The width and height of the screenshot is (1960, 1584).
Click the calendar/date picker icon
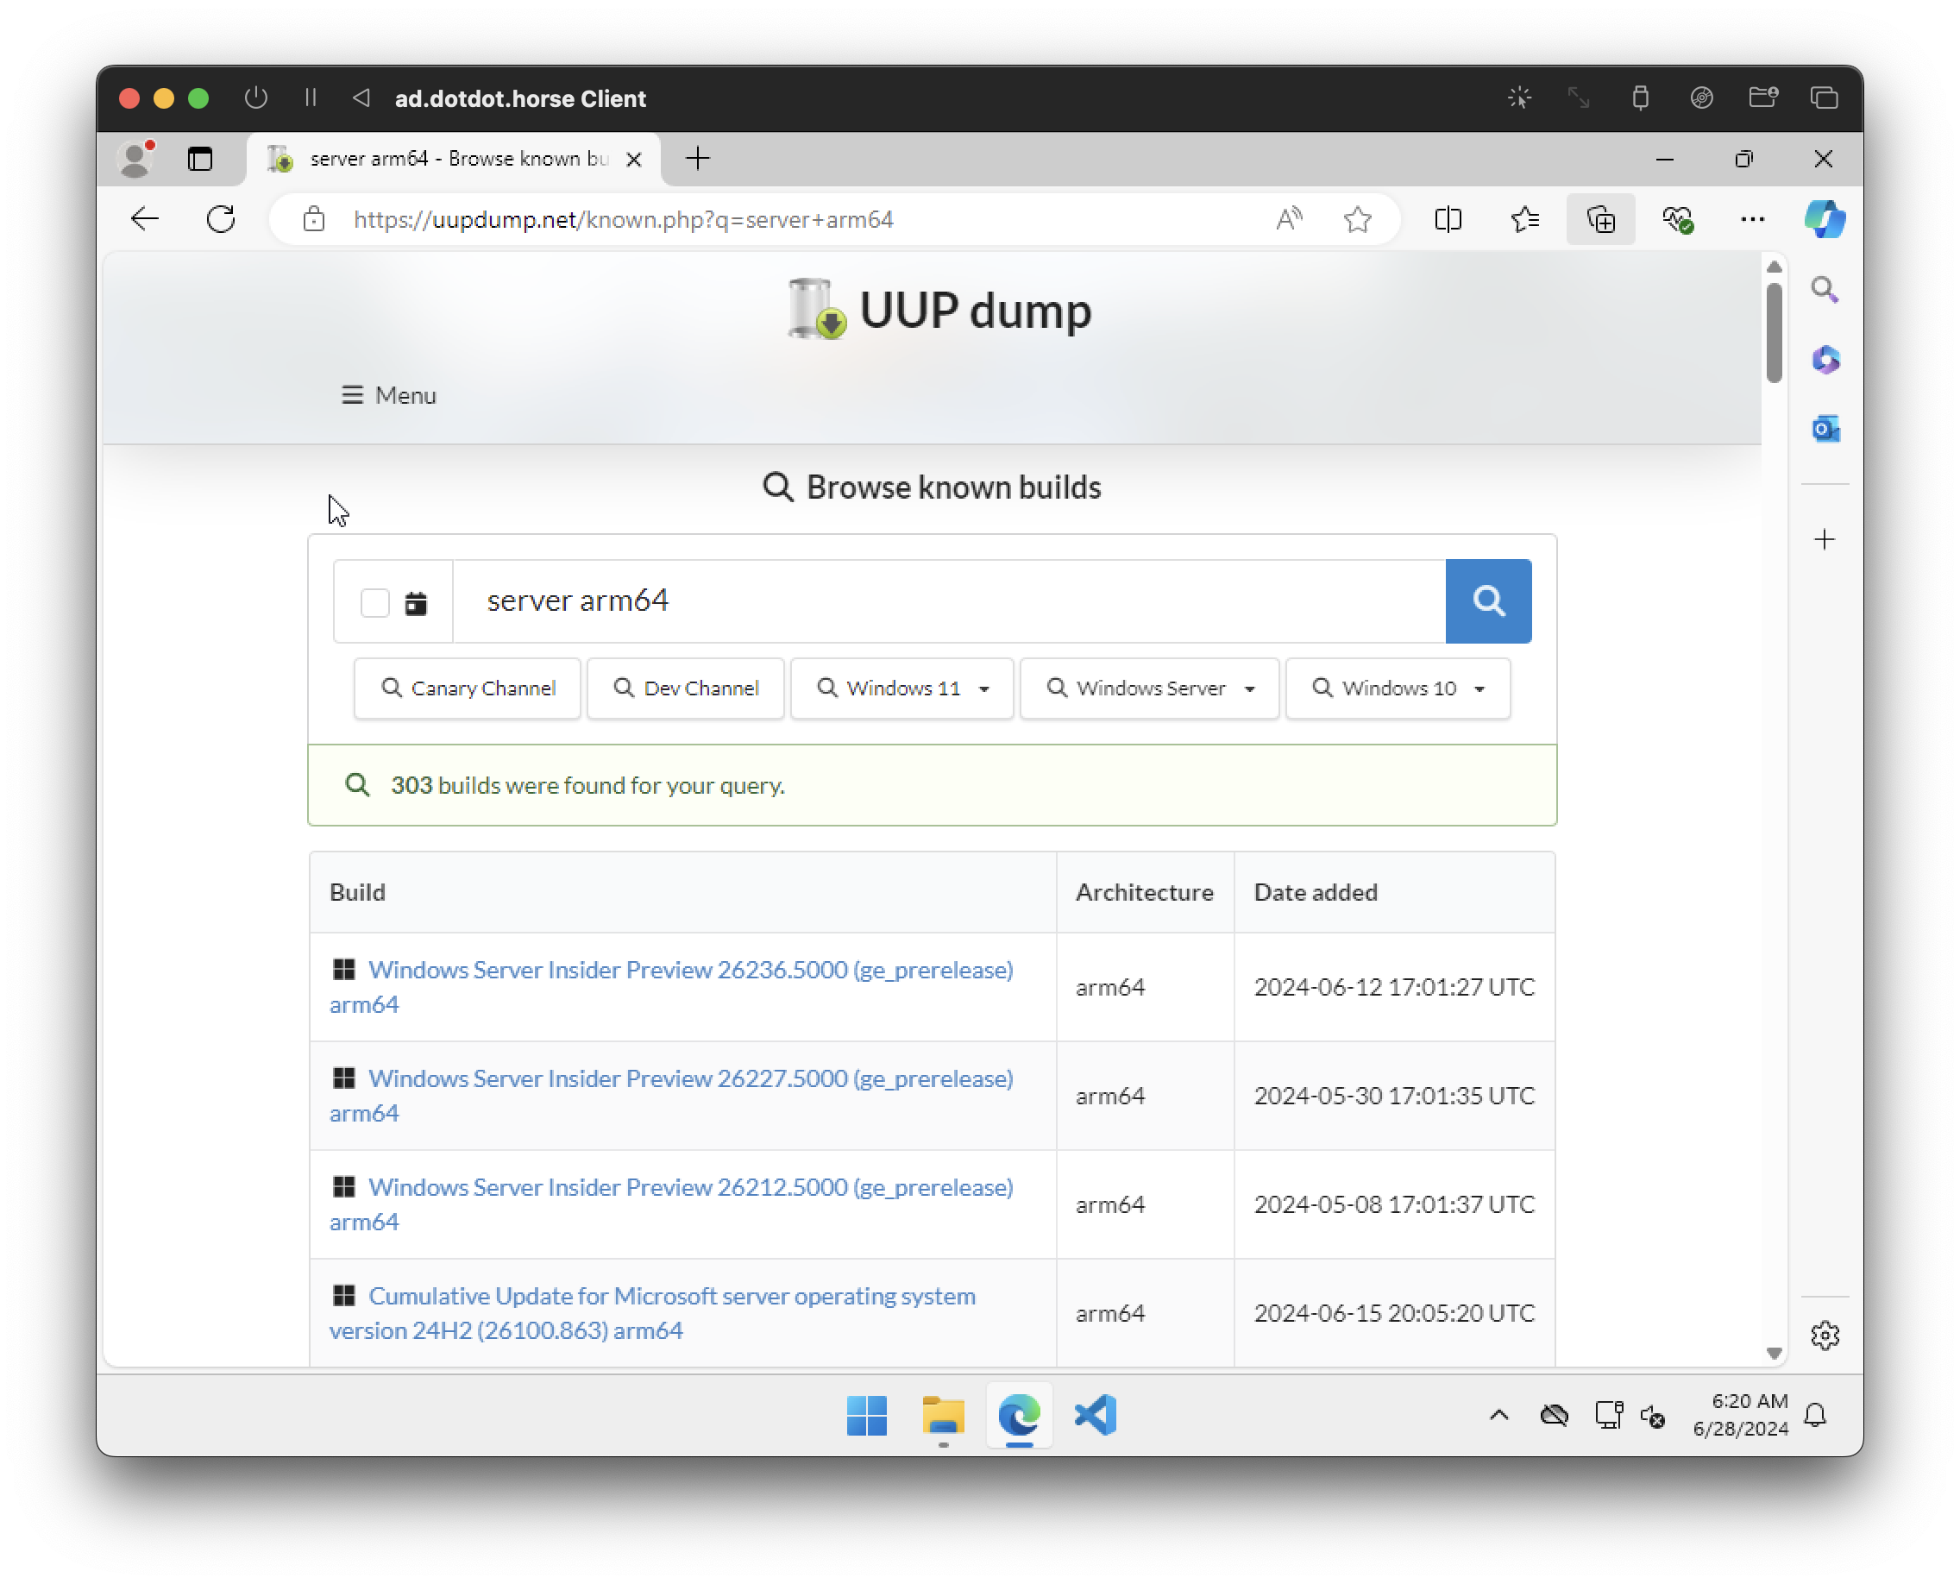pyautogui.click(x=417, y=600)
